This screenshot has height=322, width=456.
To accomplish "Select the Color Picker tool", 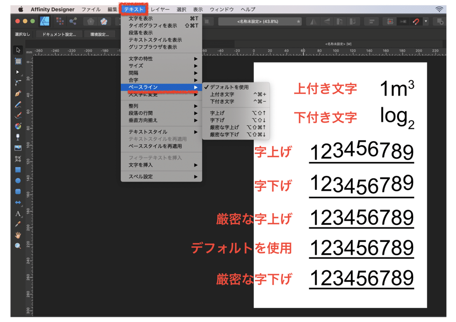I will [18, 224].
